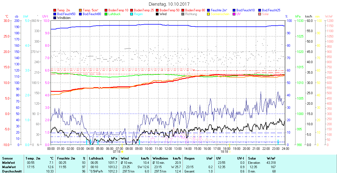
Task: Click the solar maximum value '167'
Action: 273,167
